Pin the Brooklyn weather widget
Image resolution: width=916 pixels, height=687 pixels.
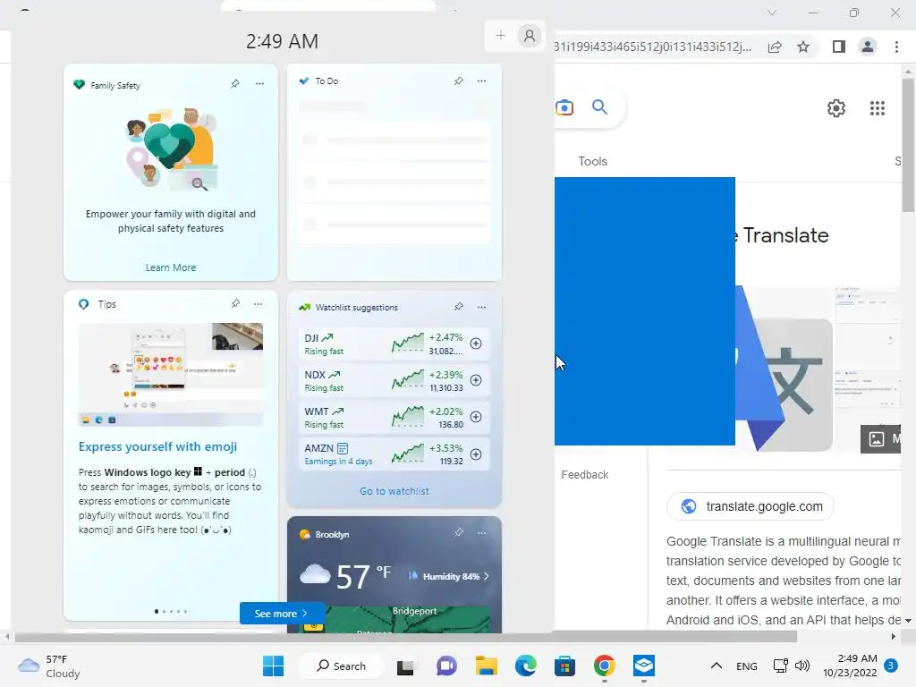click(459, 533)
